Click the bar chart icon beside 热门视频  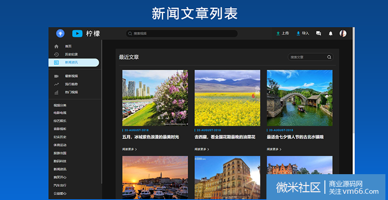point(56,92)
